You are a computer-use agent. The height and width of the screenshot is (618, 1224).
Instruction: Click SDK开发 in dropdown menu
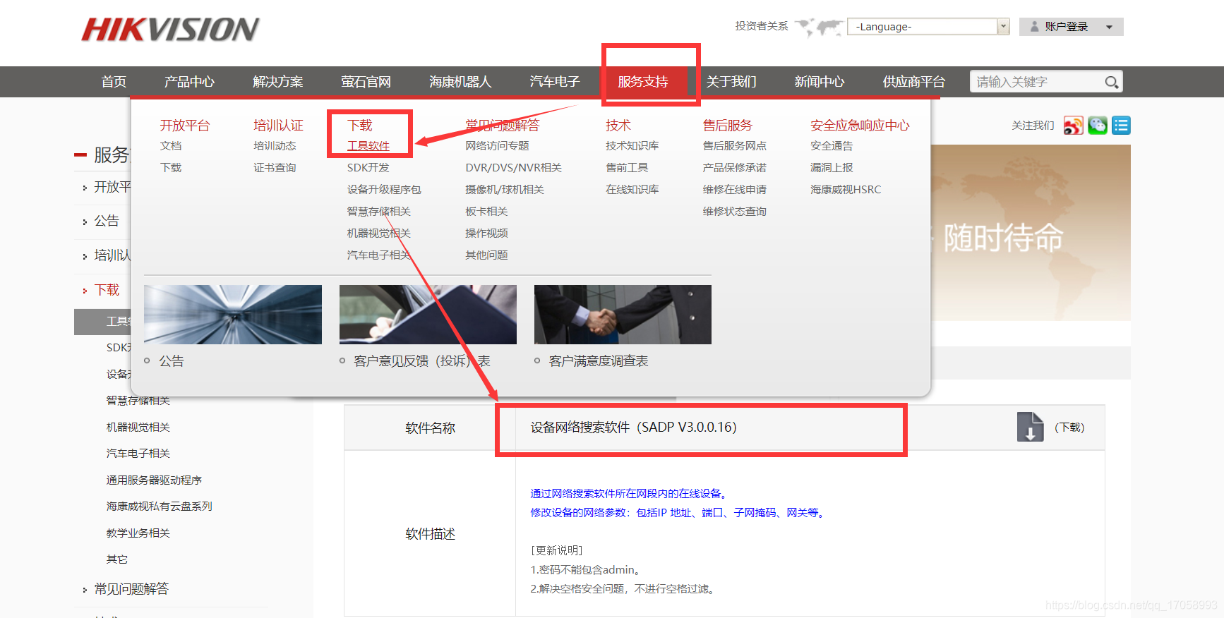(368, 168)
